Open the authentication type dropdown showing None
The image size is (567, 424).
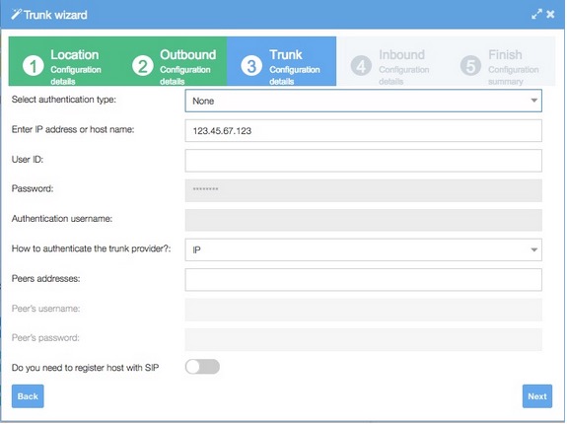(364, 101)
